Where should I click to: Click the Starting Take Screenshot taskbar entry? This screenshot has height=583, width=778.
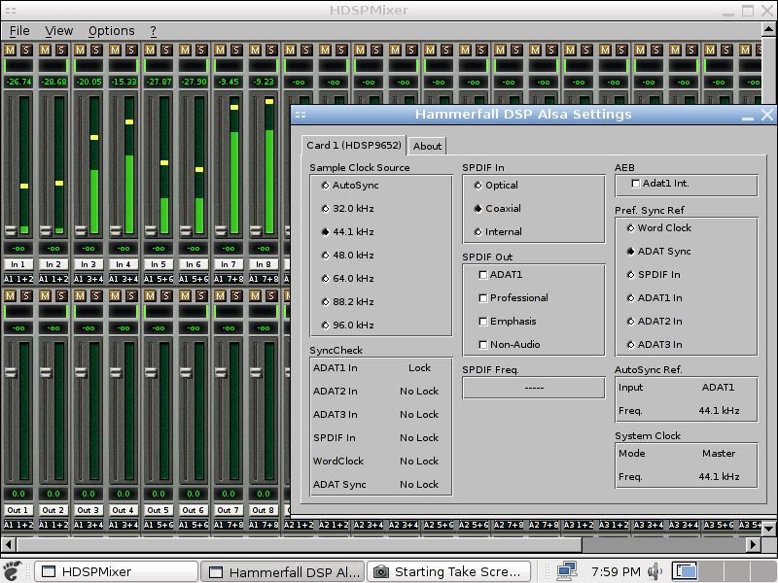(449, 571)
